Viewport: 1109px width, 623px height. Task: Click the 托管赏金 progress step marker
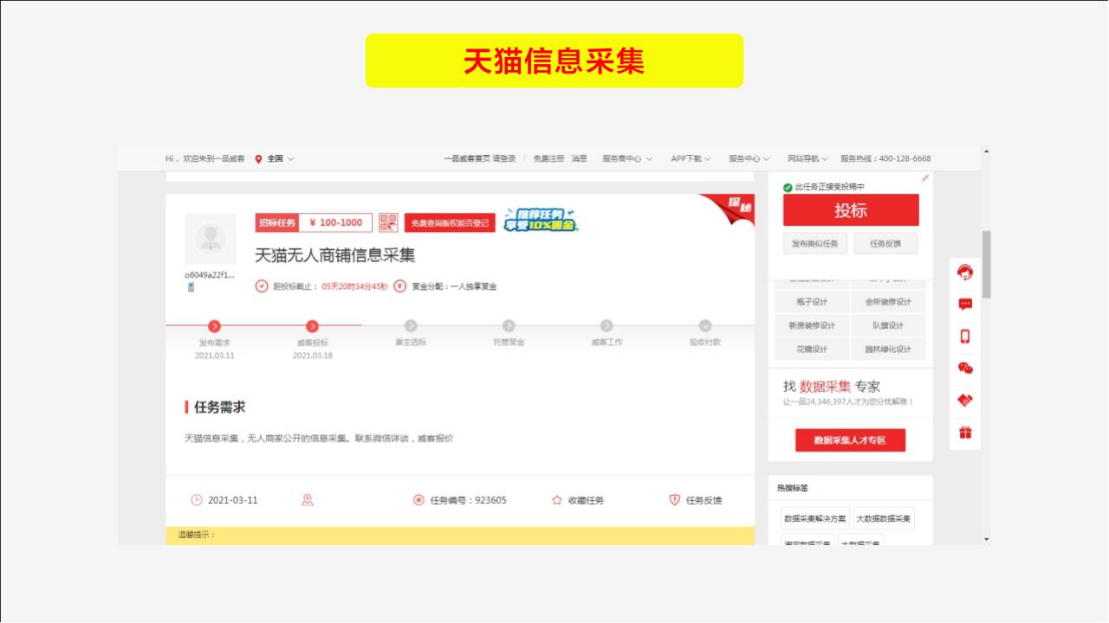click(509, 325)
